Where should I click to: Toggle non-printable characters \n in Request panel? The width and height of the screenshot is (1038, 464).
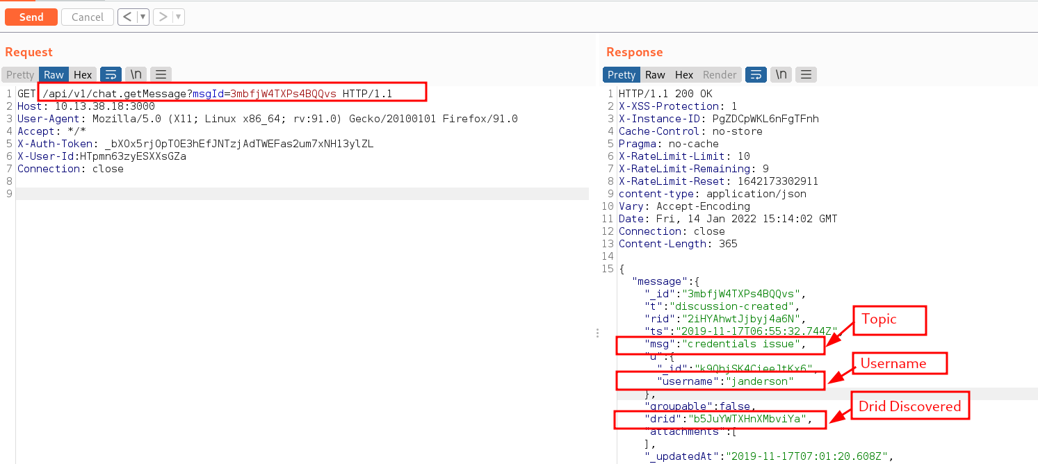137,74
